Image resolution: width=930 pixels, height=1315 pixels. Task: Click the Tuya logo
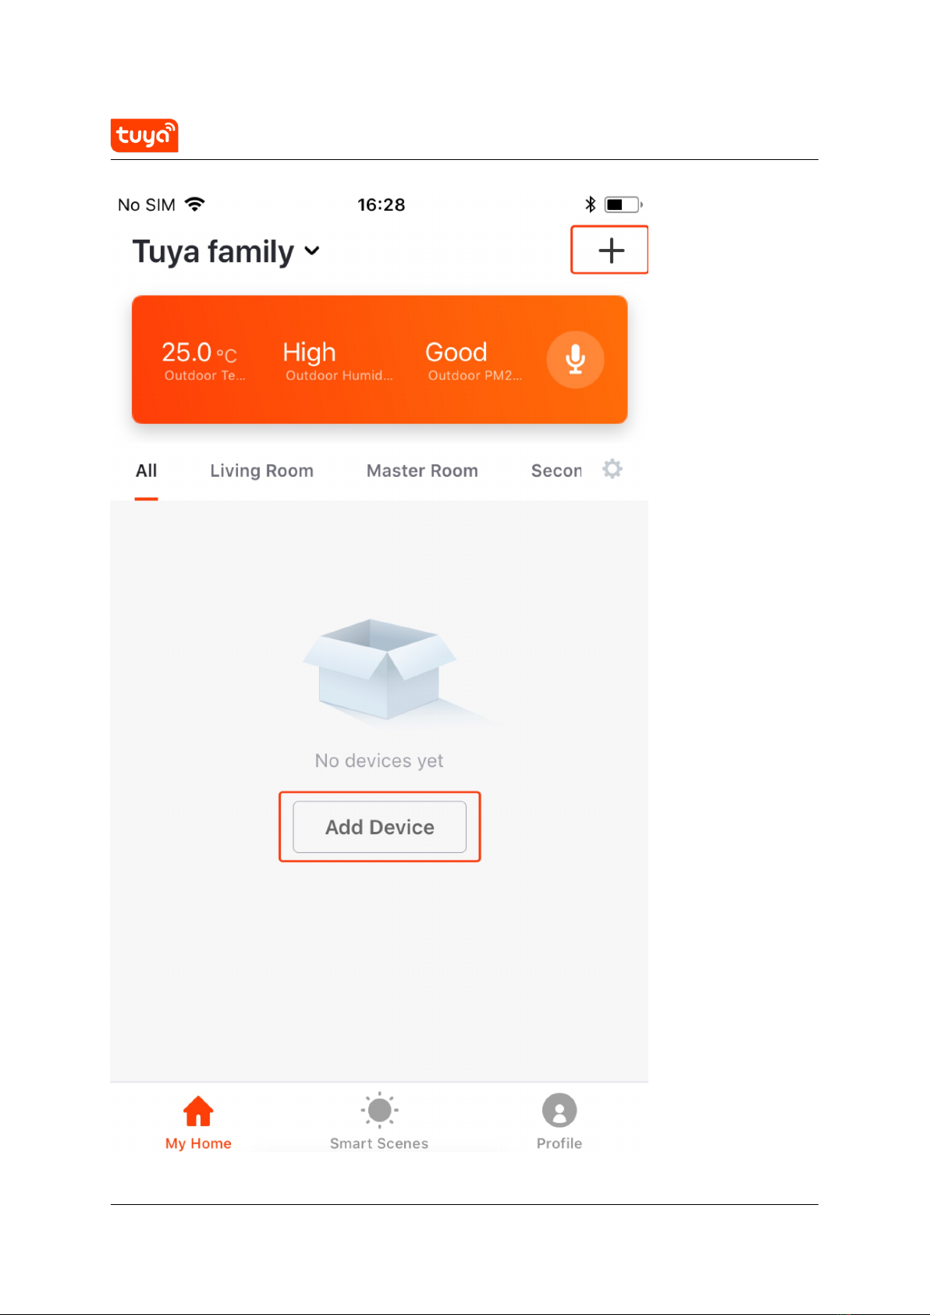(144, 135)
